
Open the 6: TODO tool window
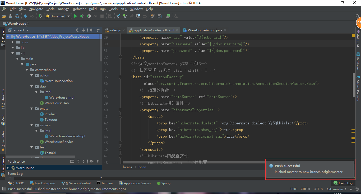pos(16,183)
